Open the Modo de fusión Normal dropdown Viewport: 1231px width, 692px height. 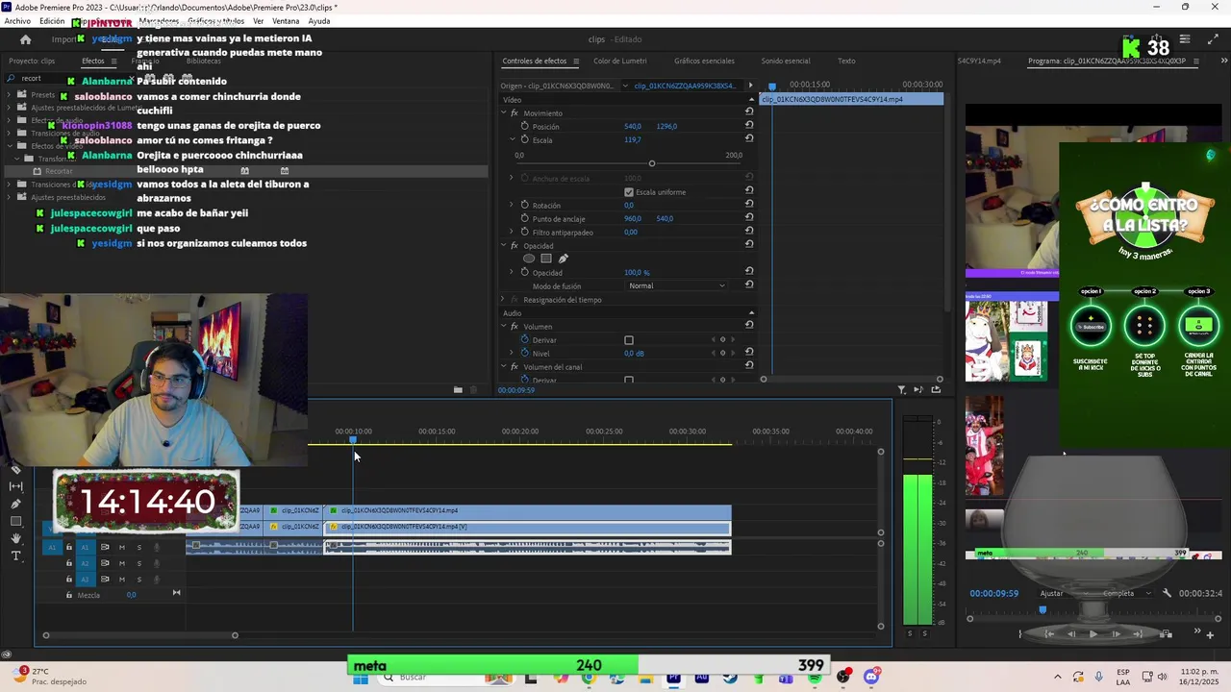point(677,285)
